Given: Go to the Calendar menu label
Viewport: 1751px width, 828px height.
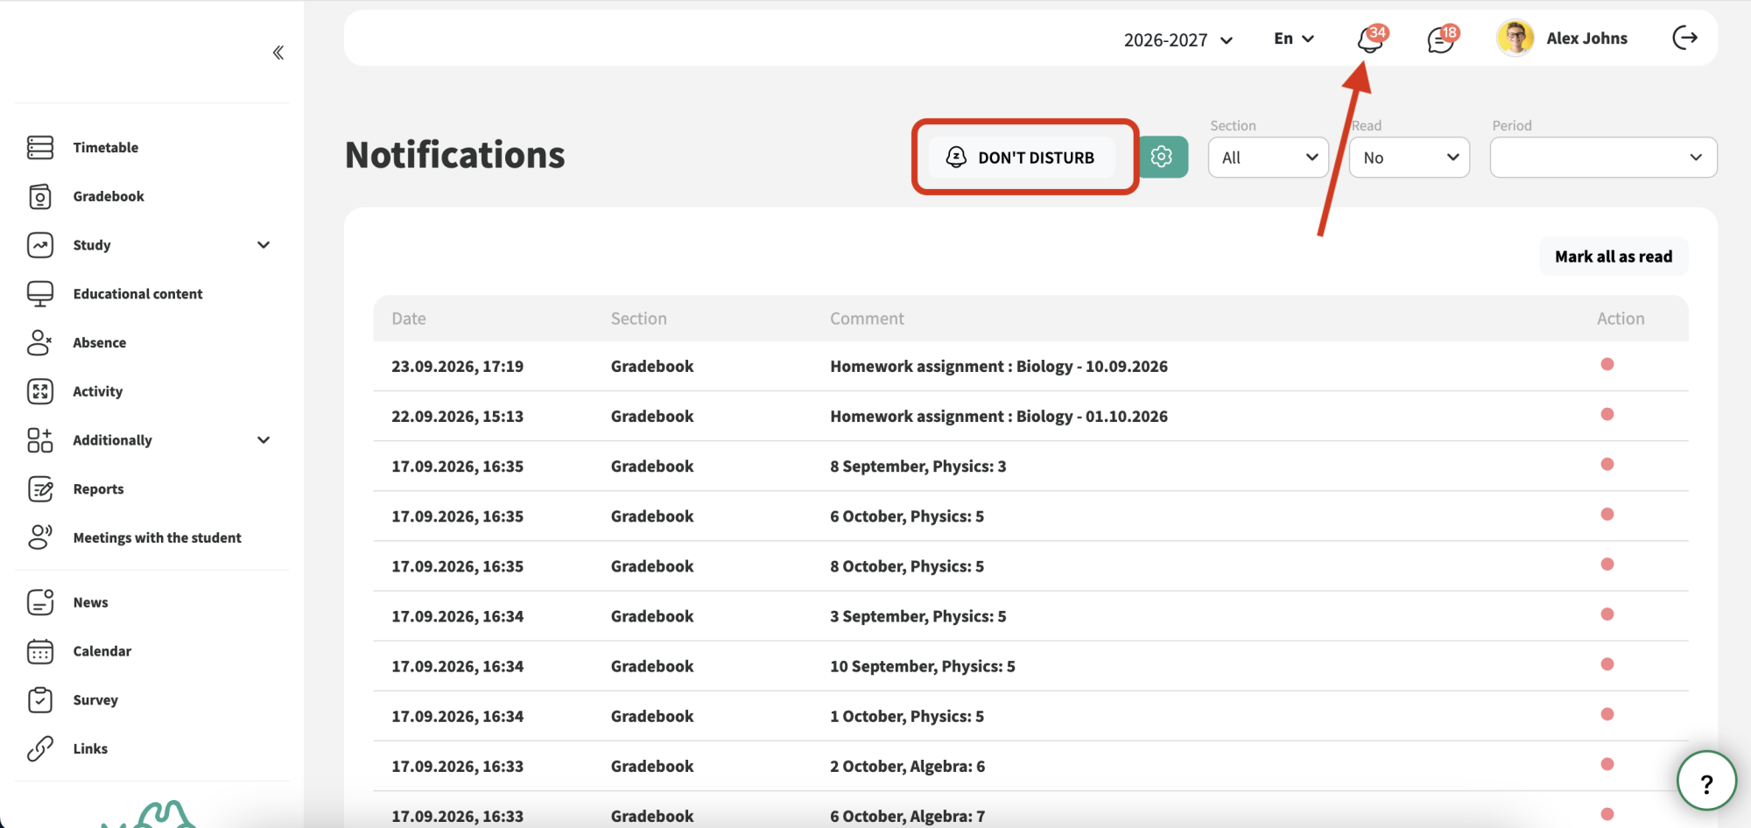Looking at the screenshot, I should point(102,651).
